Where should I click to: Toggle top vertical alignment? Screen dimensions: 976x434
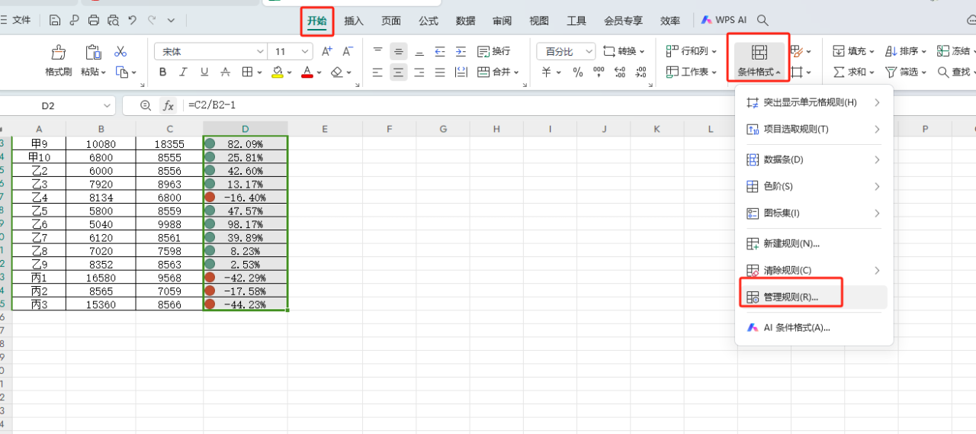[x=377, y=51]
